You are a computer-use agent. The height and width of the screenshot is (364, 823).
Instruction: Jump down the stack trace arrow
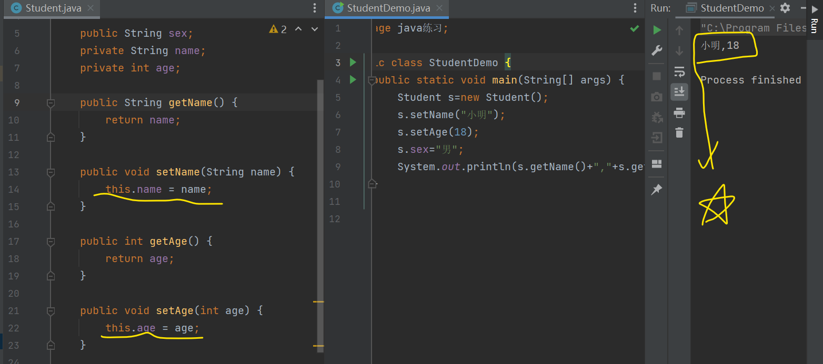click(679, 51)
